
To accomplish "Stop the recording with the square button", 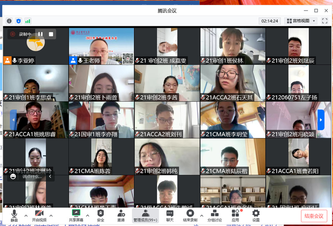I will [x=51, y=34].
